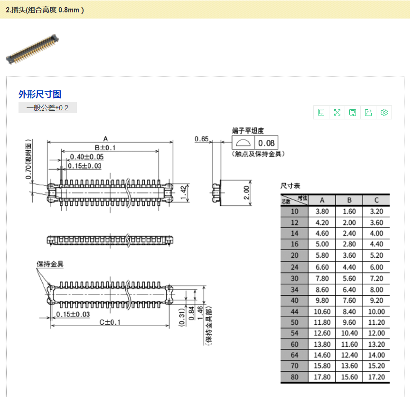Click the 外形尺寸图 section heading
This screenshot has height=397, width=412.
(40, 94)
